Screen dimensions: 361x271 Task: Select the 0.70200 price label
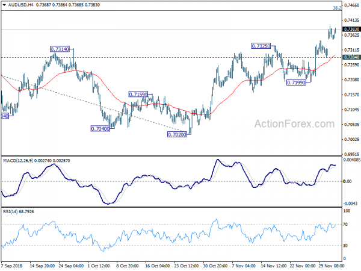tap(177, 134)
